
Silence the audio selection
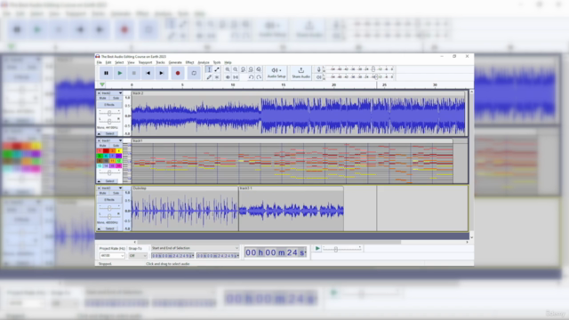click(x=235, y=77)
